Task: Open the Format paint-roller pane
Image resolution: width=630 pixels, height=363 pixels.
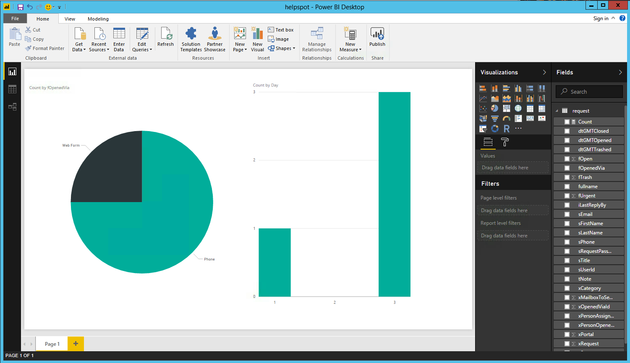Action: coord(505,142)
